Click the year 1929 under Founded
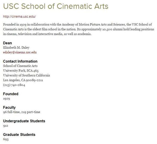 [7, 99]
